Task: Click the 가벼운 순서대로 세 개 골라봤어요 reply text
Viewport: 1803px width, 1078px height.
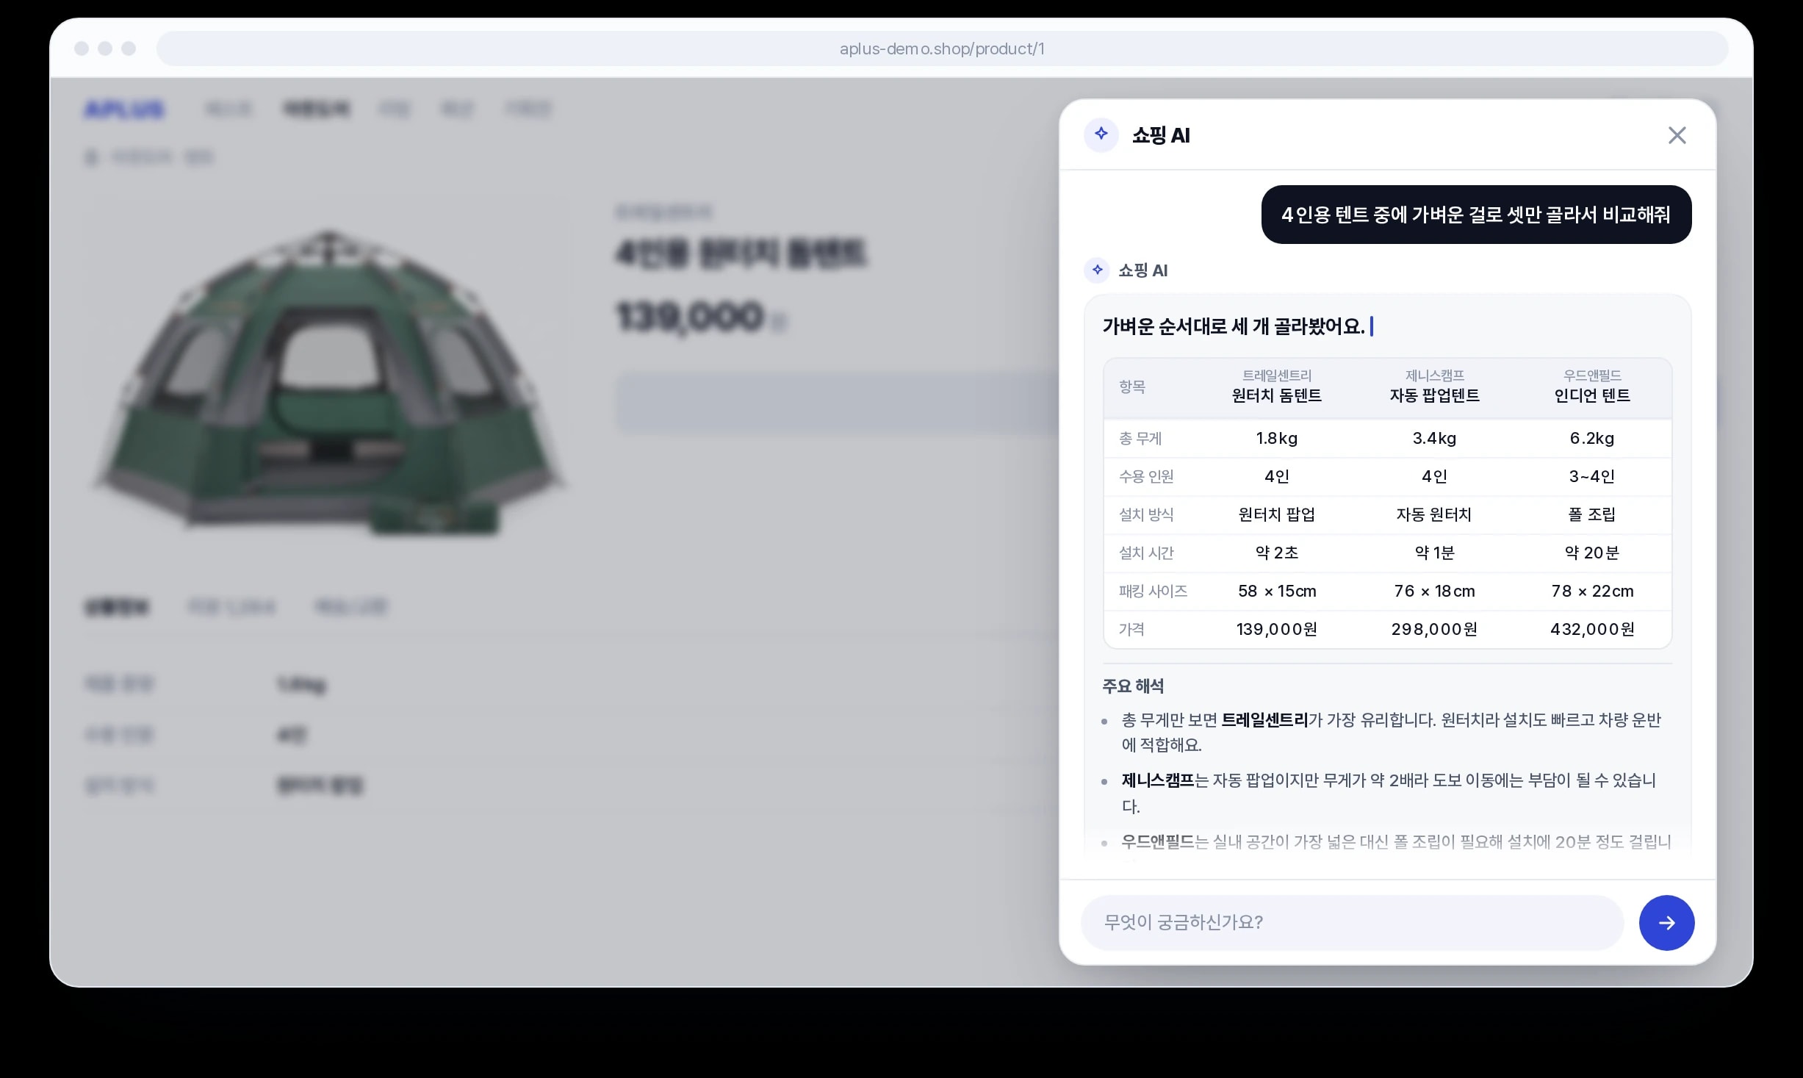Action: pyautogui.click(x=1234, y=326)
